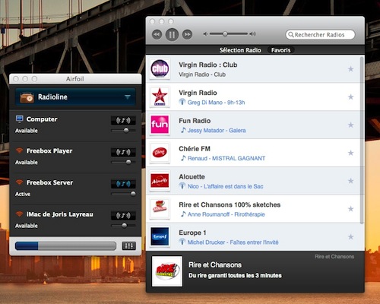This screenshot has width=380, height=304.
Task: Click the podcast icon beside Greg Di Mano
Action: click(182, 102)
